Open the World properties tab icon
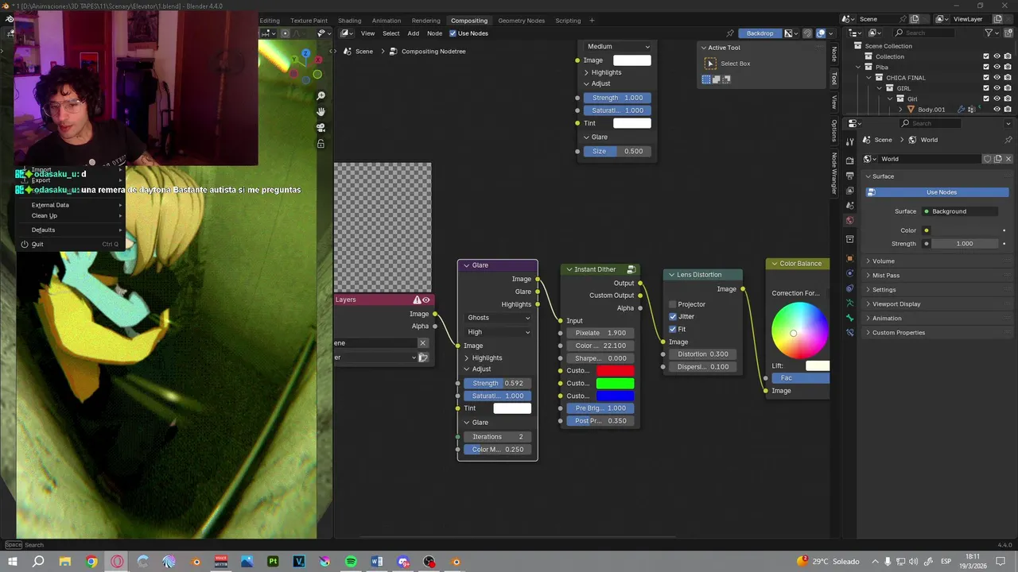 849,220
